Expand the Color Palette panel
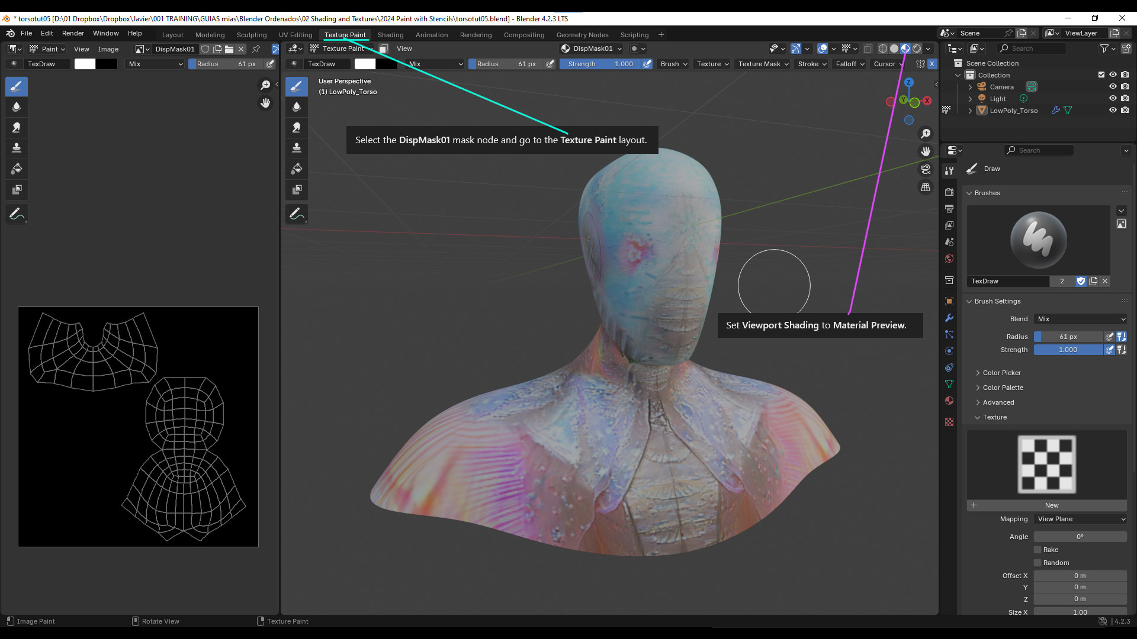 pyautogui.click(x=1003, y=388)
